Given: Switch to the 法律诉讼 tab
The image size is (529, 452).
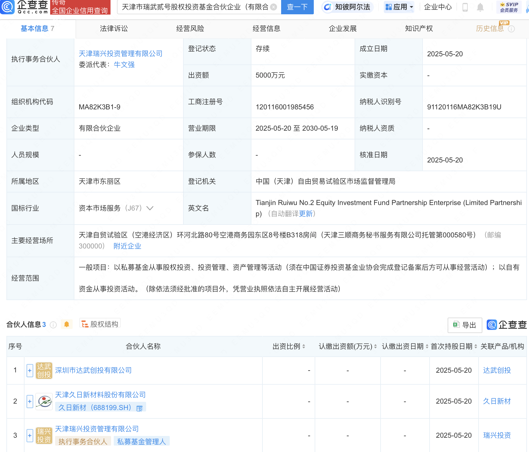Looking at the screenshot, I should (114, 29).
